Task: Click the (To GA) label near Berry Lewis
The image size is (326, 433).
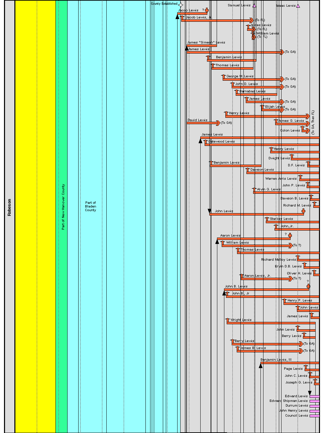Action: point(308,343)
